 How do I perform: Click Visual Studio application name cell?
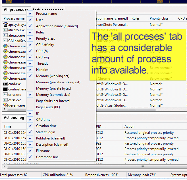112,105
